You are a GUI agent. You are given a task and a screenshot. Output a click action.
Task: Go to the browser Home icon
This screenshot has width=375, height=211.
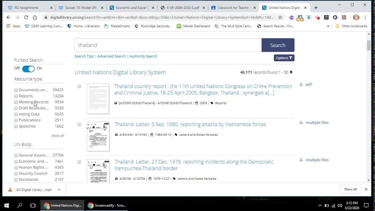tap(35, 17)
